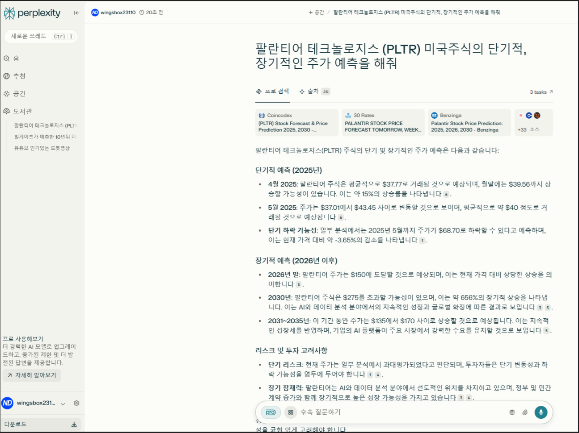This screenshot has width=579, height=433.
Task: Click citation 3 after the 2030년 bullet
Action: pyautogui.click(x=540, y=308)
